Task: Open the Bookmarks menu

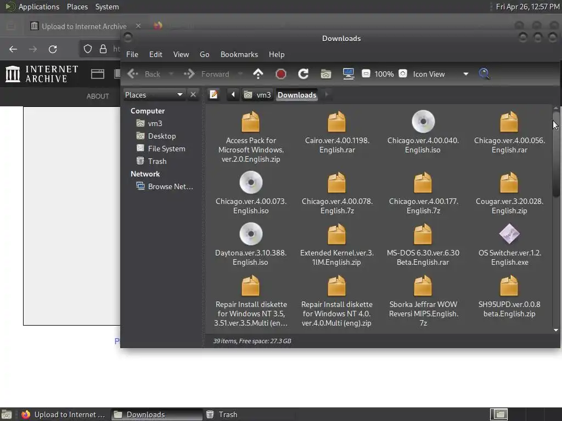Action: 239,54
